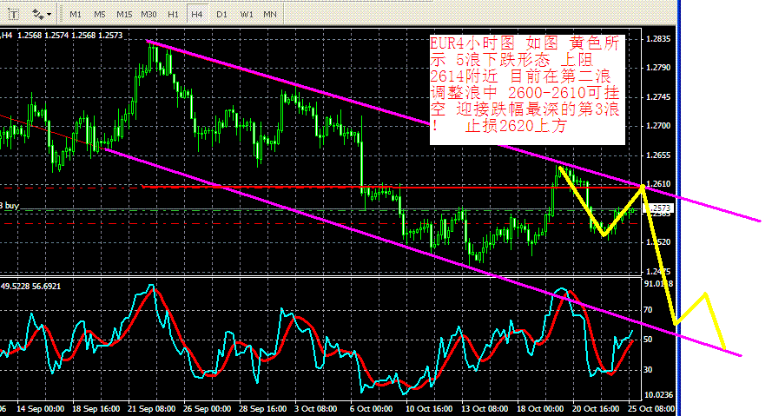Viewport: 772px width, 416px height.
Task: Click time axis label 21 Sep 08:00
Action: (x=152, y=409)
